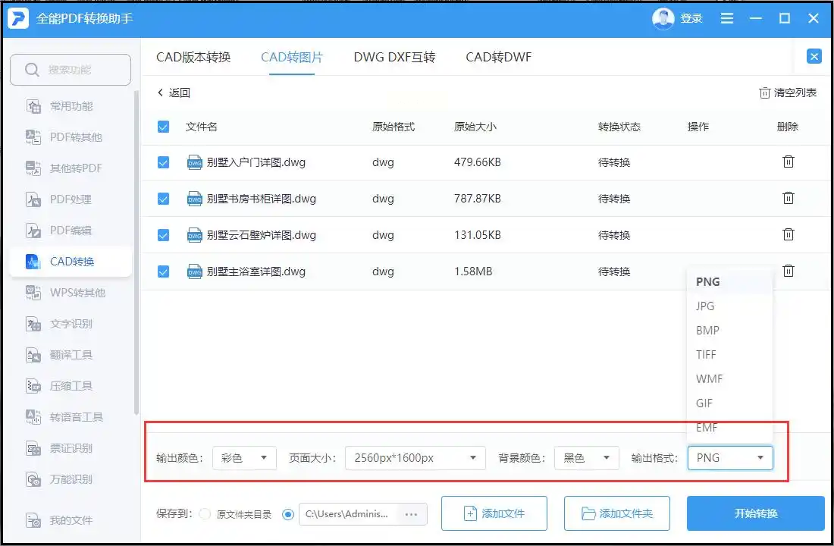Click the browse ellipsis button for save path

click(x=411, y=514)
